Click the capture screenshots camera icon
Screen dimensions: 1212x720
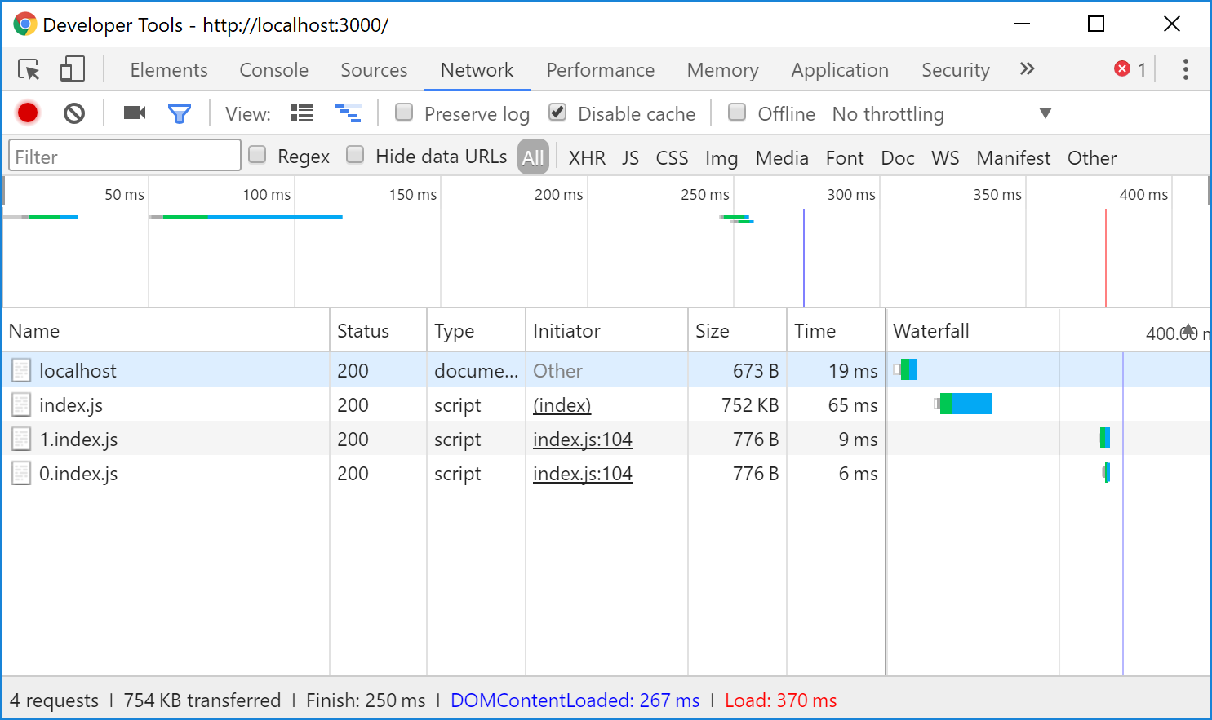134,113
